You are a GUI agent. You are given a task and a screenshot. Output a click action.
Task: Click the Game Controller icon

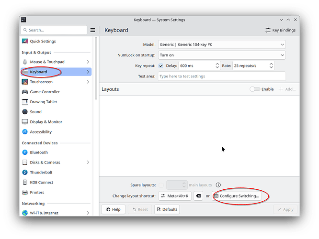point(25,92)
